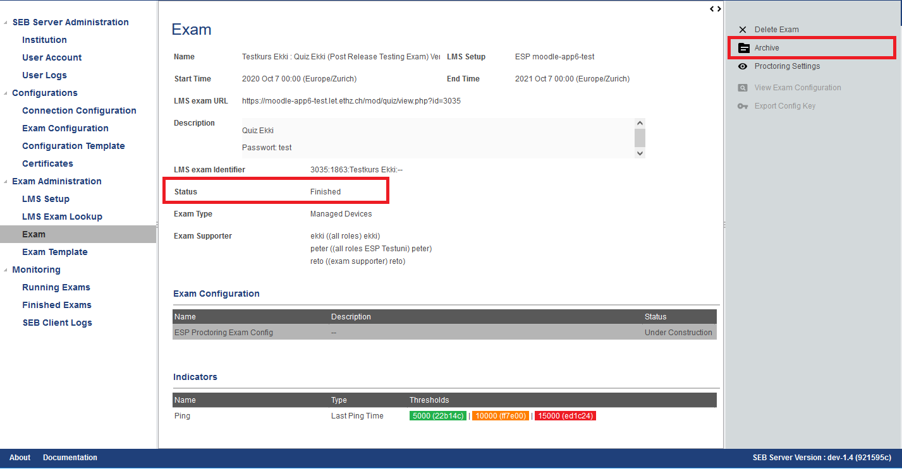Click the View Exam Configuration icon
The image size is (902, 469).
click(743, 88)
